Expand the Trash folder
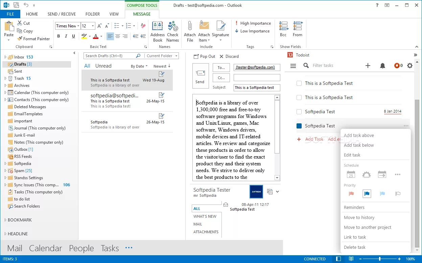Image resolution: width=422 pixels, height=263 pixels. (x=5, y=78)
